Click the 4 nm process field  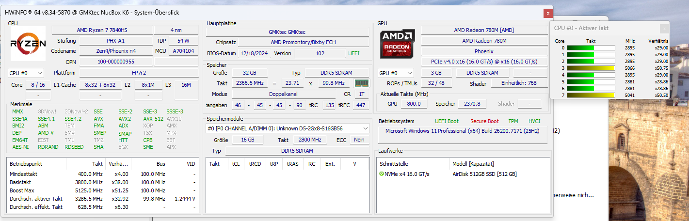[176, 30]
